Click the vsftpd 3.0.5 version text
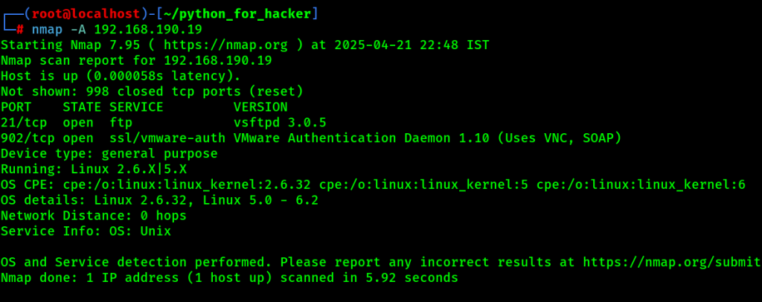 pos(280,123)
